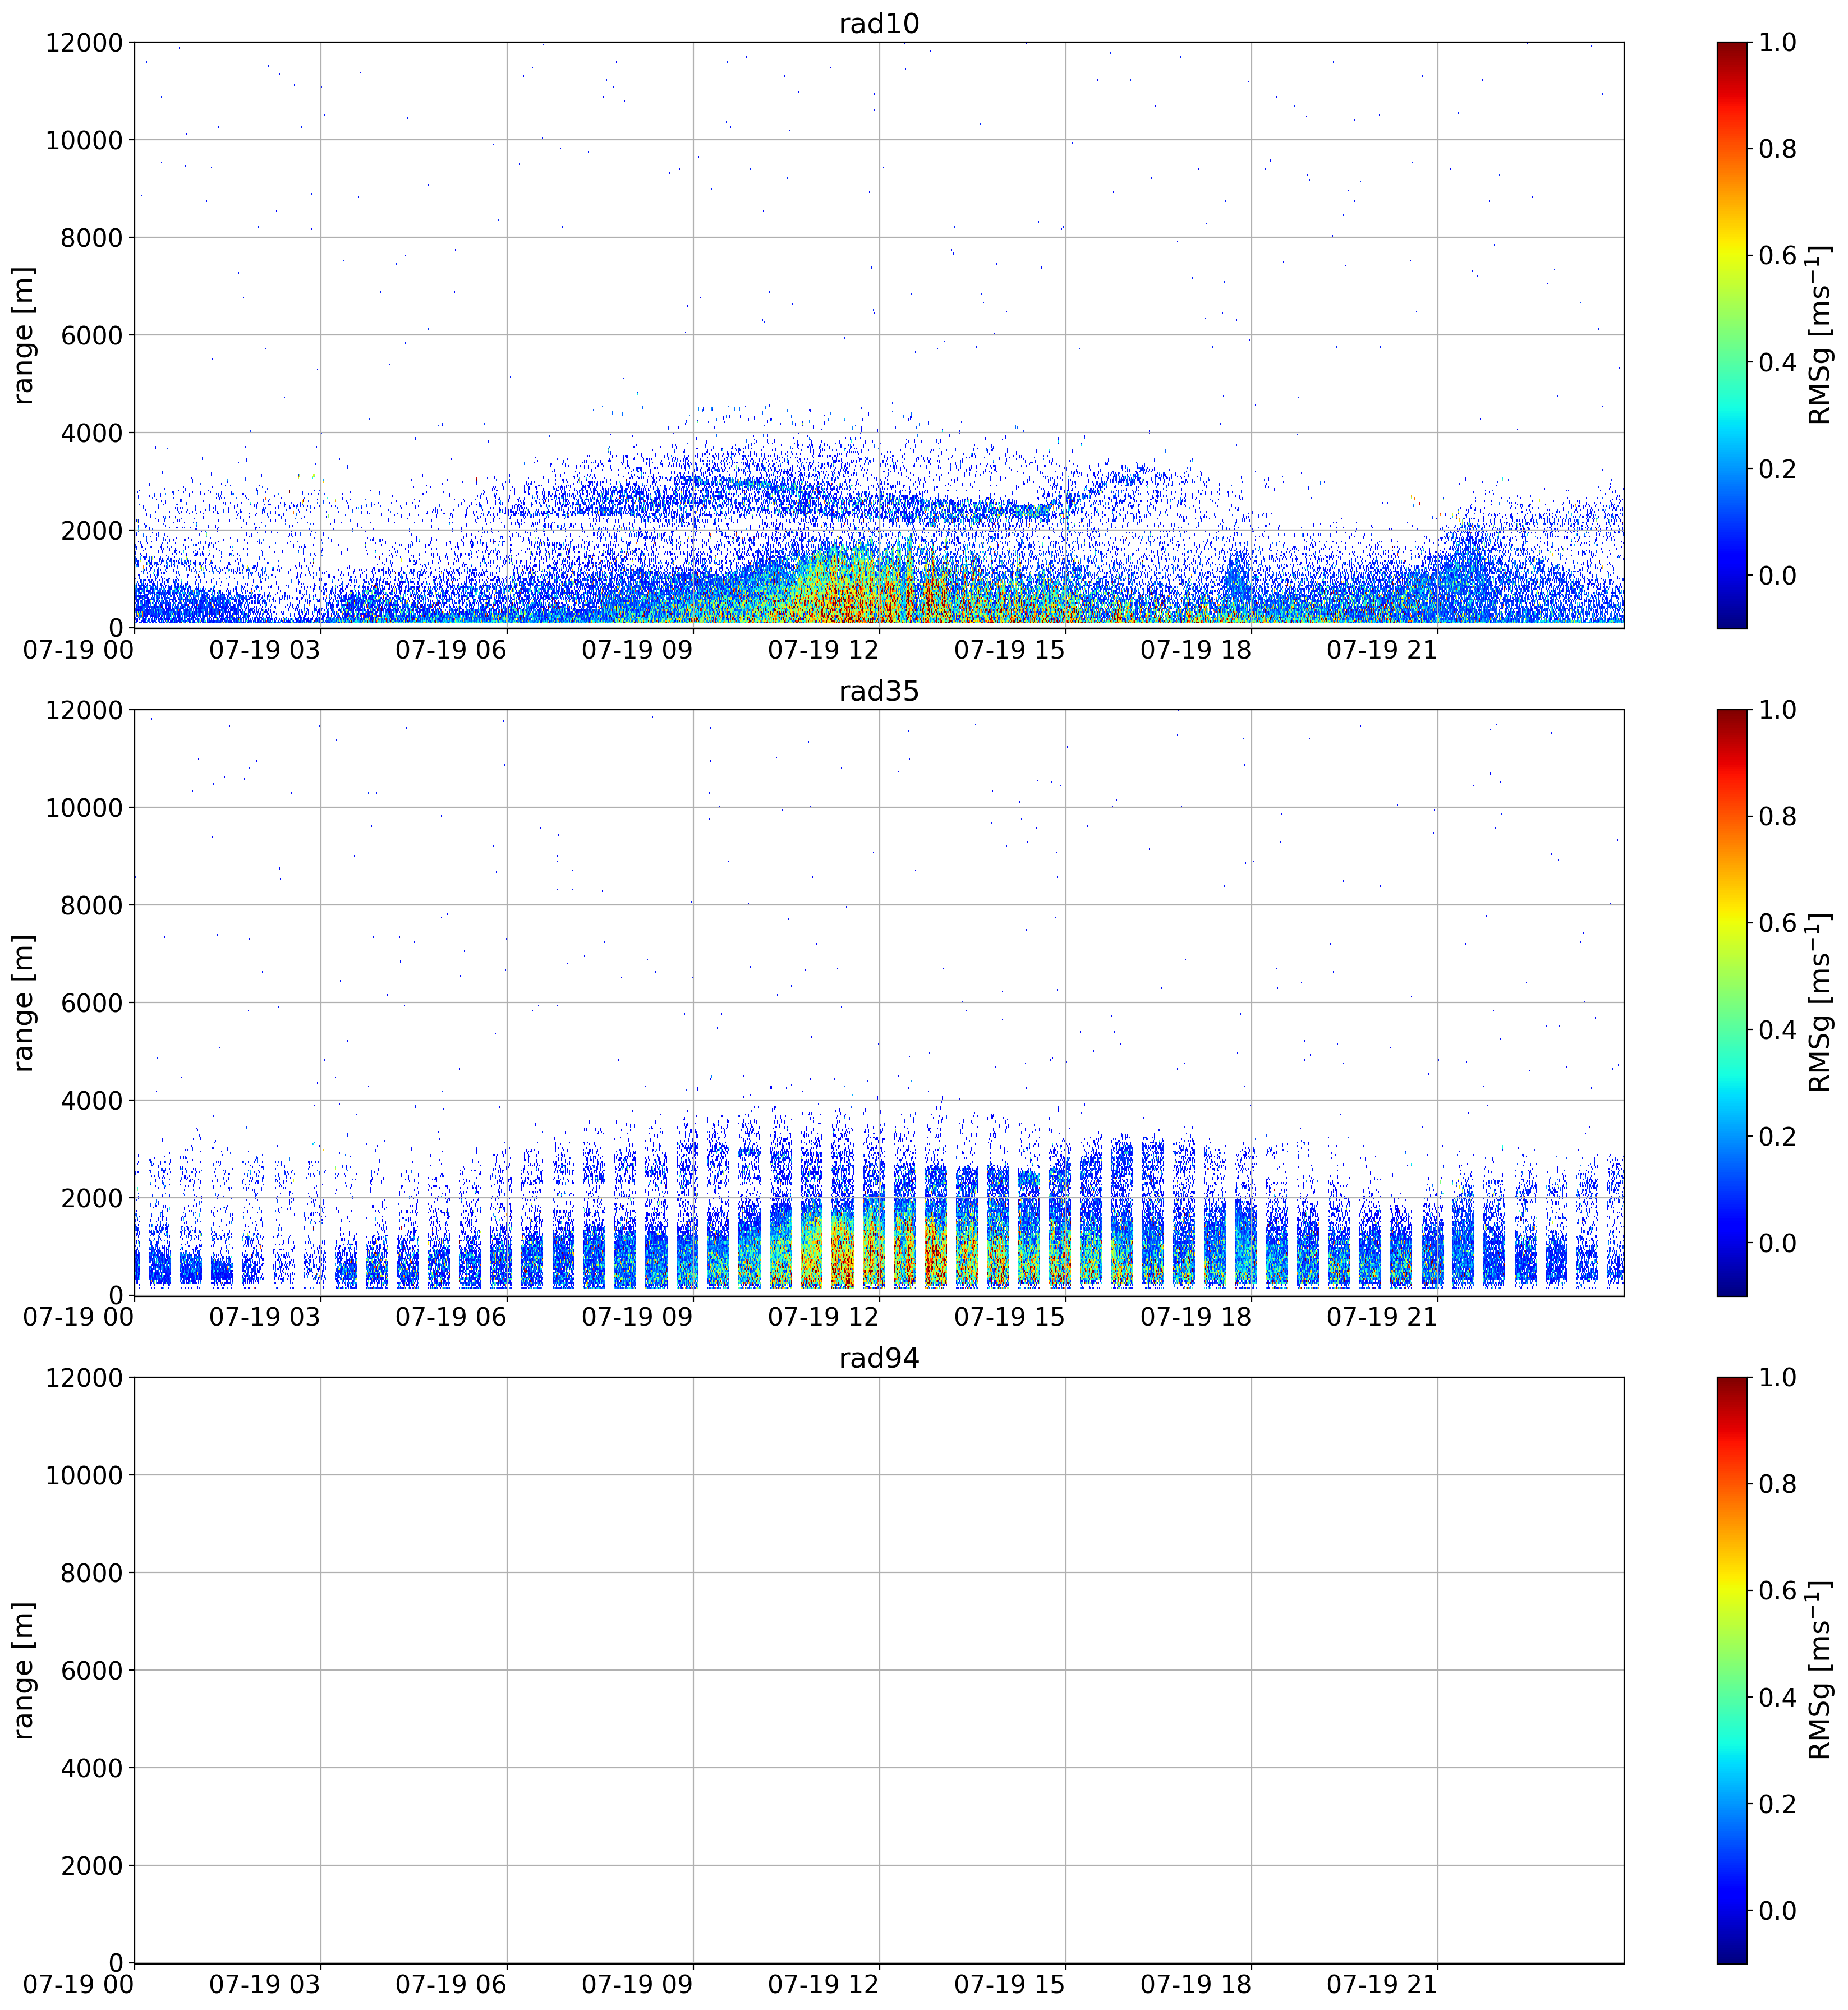The image size is (1848, 2010).
Task: Click the 8000 range tick on rad35
Action: pyautogui.click(x=91, y=905)
